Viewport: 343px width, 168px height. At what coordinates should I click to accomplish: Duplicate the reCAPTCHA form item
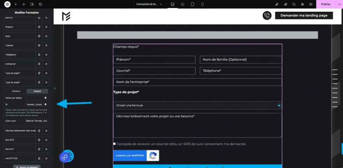coord(39,158)
